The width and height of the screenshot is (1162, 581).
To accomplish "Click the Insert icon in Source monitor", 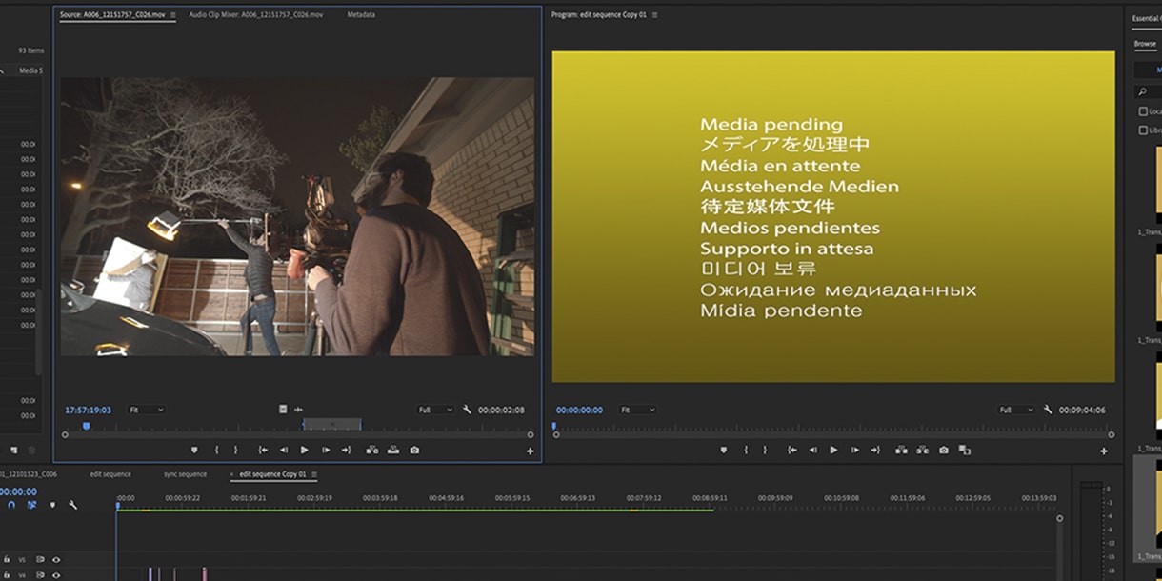I will click(372, 450).
